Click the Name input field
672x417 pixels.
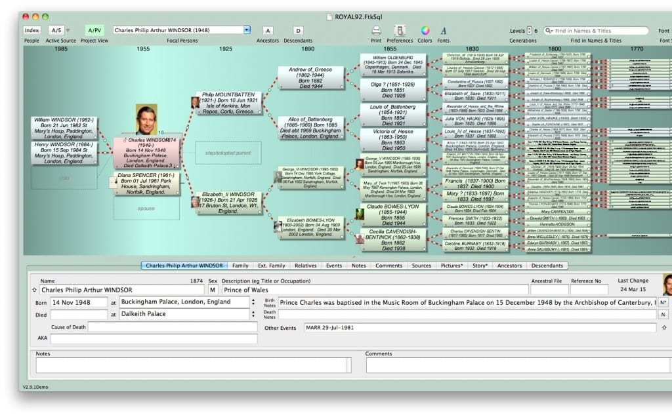[121, 290]
